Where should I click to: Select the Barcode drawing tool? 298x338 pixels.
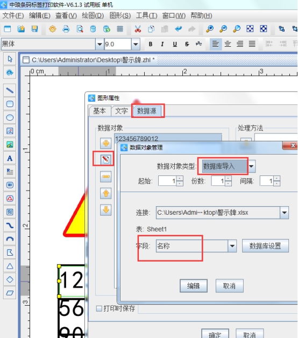(x=10, y=185)
